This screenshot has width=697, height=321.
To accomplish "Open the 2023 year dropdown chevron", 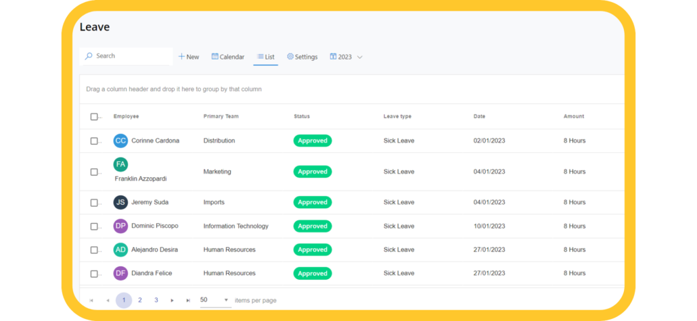I will (359, 57).
